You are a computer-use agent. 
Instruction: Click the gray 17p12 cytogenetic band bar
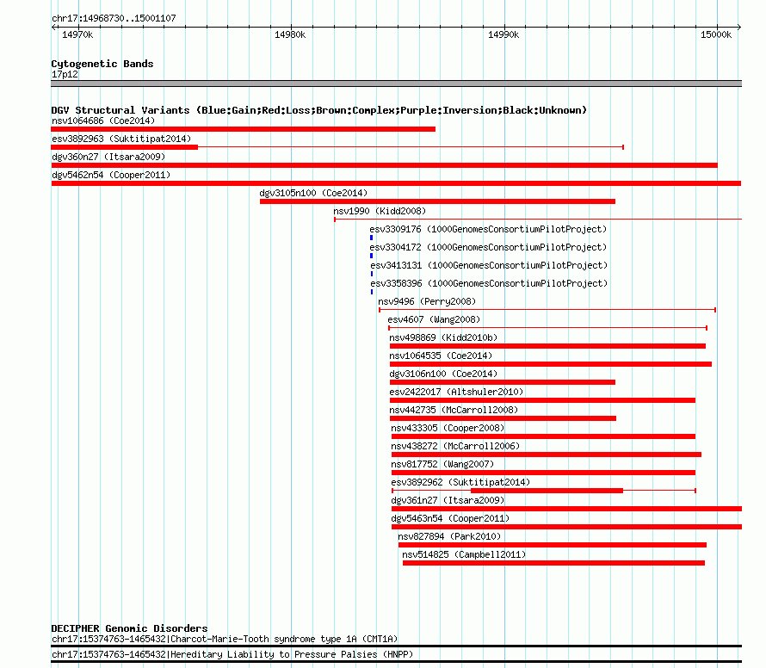(396, 84)
